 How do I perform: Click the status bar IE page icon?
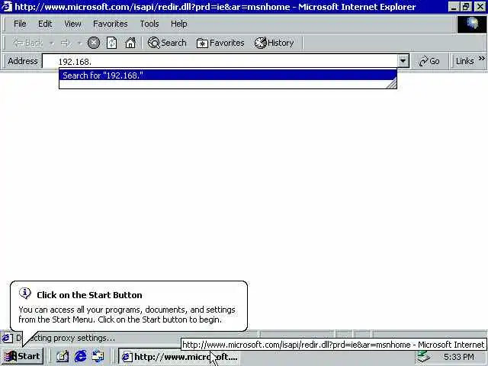click(7, 338)
